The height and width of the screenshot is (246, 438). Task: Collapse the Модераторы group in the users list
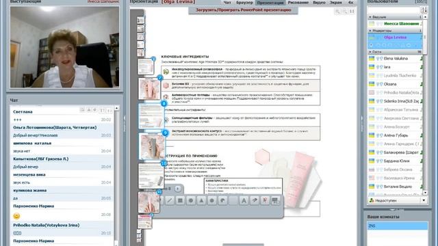(x=370, y=31)
